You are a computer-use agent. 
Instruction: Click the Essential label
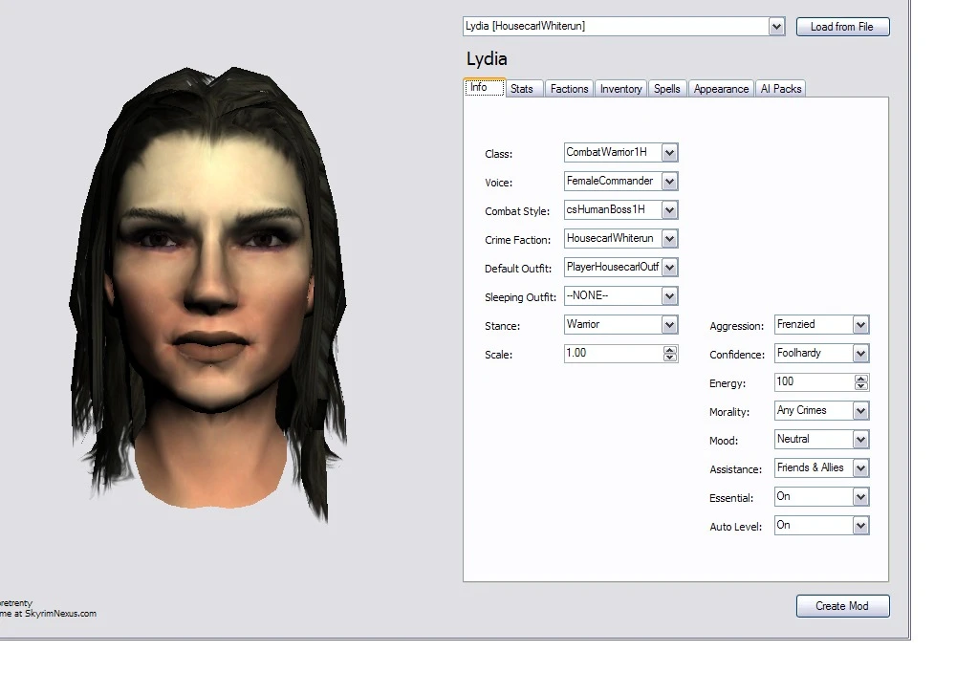tap(731, 498)
